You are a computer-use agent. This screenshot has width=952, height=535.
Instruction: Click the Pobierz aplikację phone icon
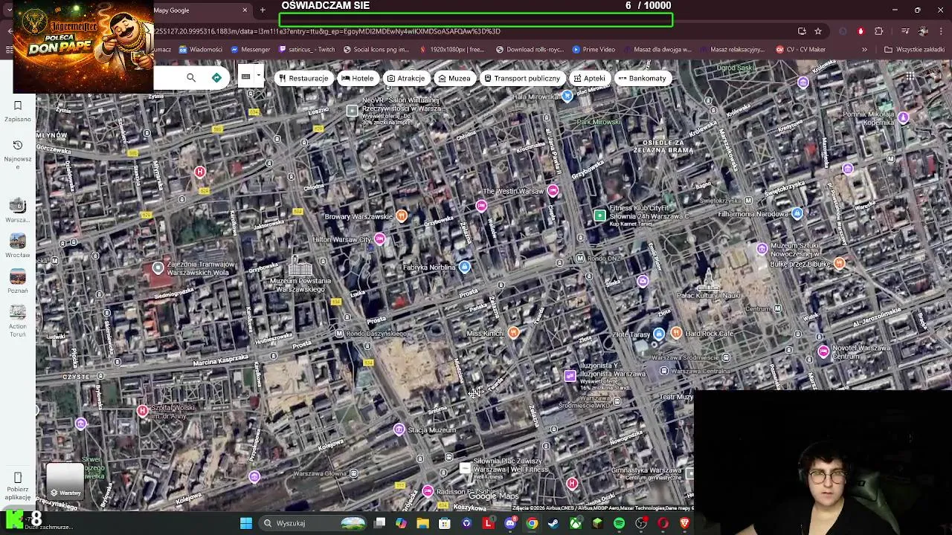pos(18,477)
